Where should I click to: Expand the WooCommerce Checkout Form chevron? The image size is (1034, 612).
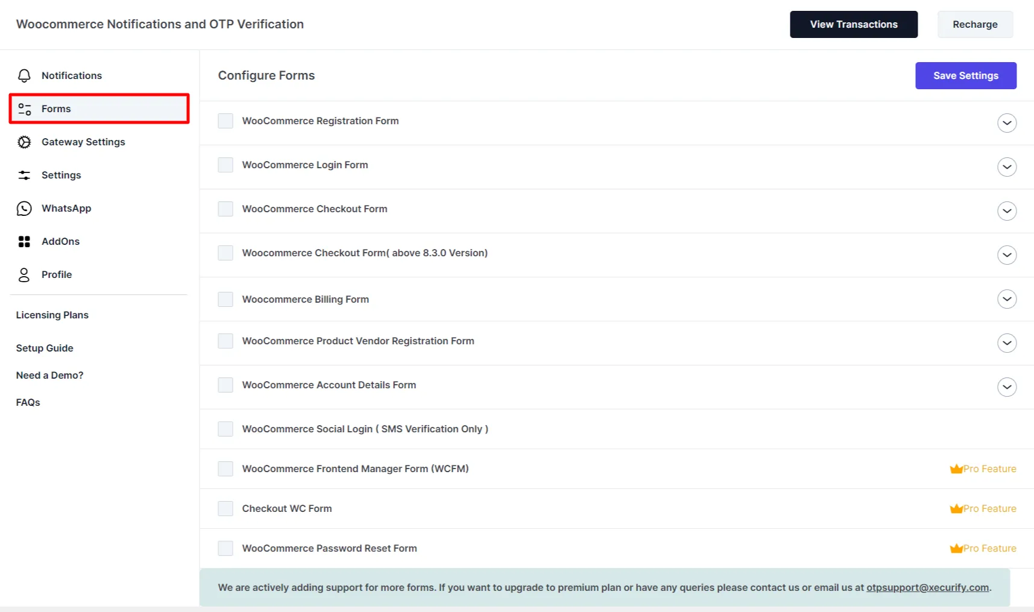(x=1007, y=210)
